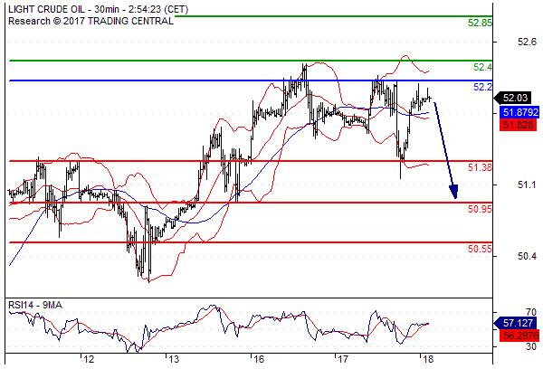The image size is (543, 369).
Task: Select the 52.85 resistance level label
Action: [x=480, y=23]
